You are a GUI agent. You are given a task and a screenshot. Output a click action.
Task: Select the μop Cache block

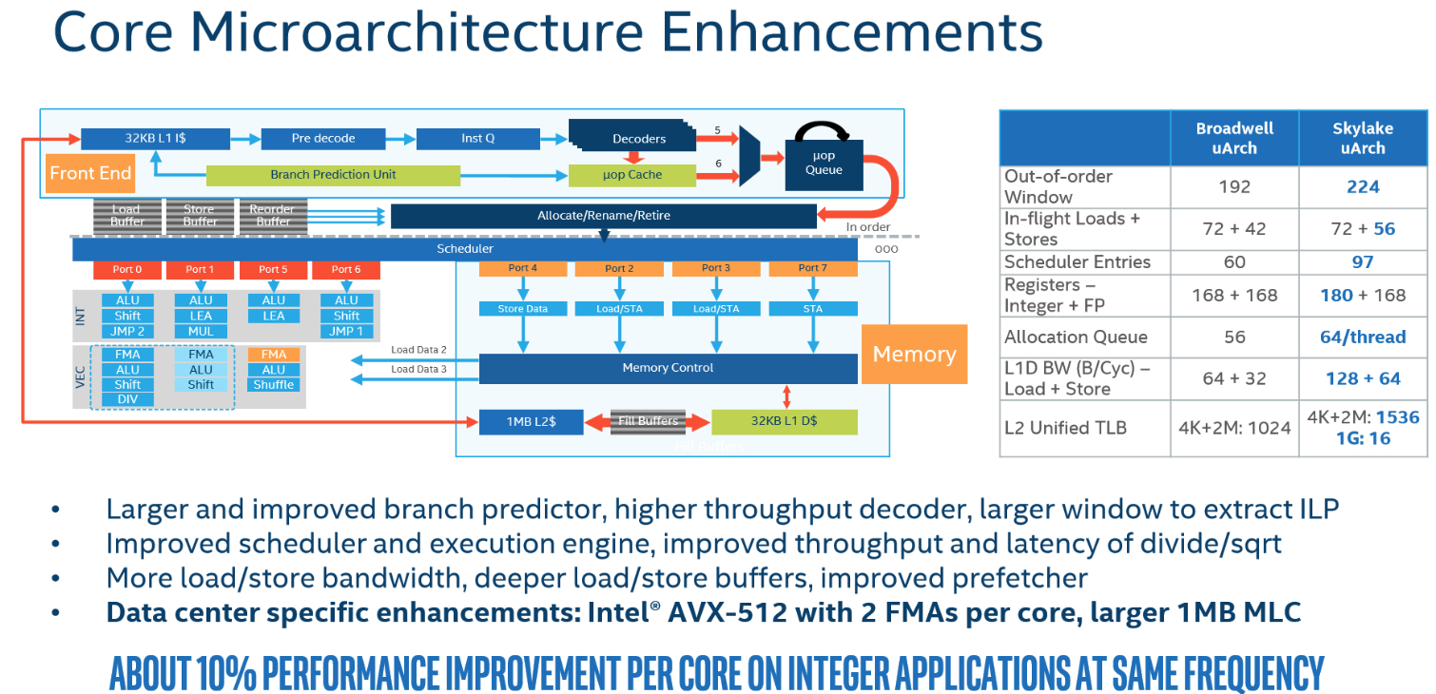[632, 175]
